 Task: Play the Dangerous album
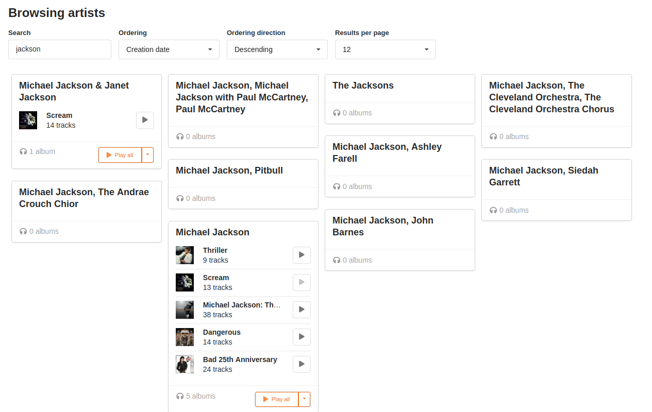pos(302,337)
